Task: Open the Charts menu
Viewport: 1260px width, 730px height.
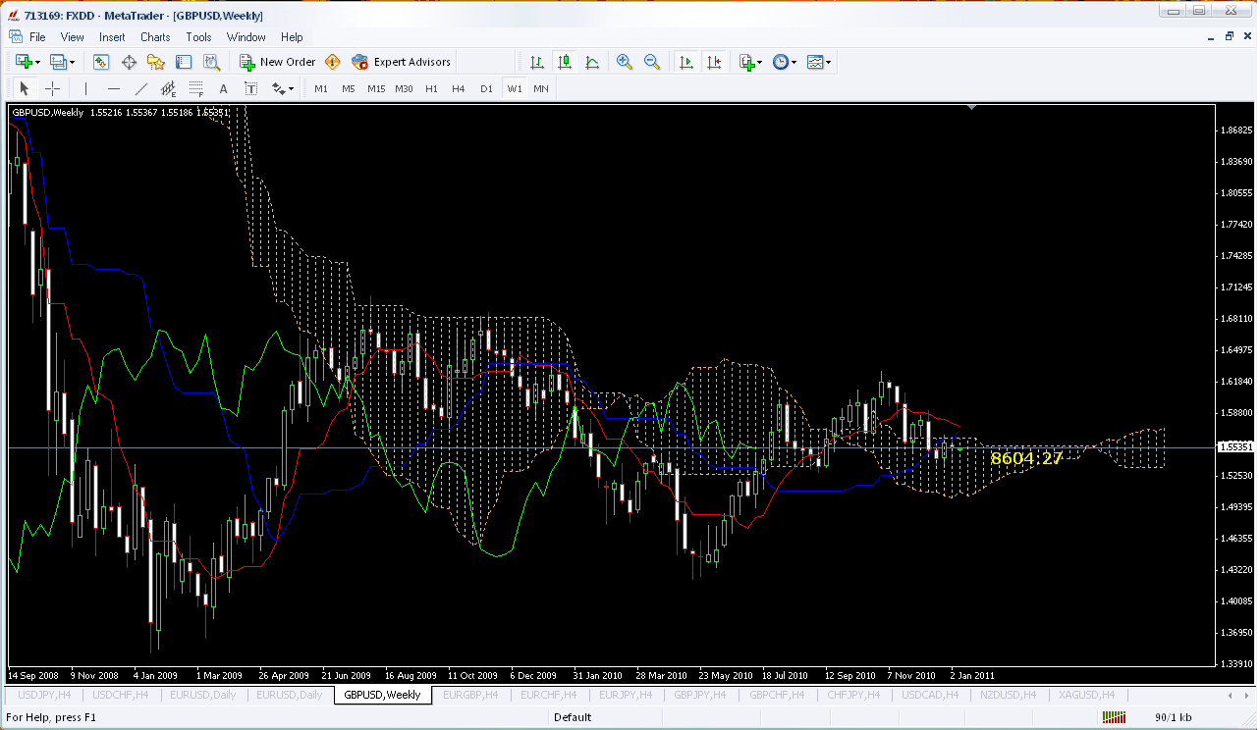Action: point(155,37)
